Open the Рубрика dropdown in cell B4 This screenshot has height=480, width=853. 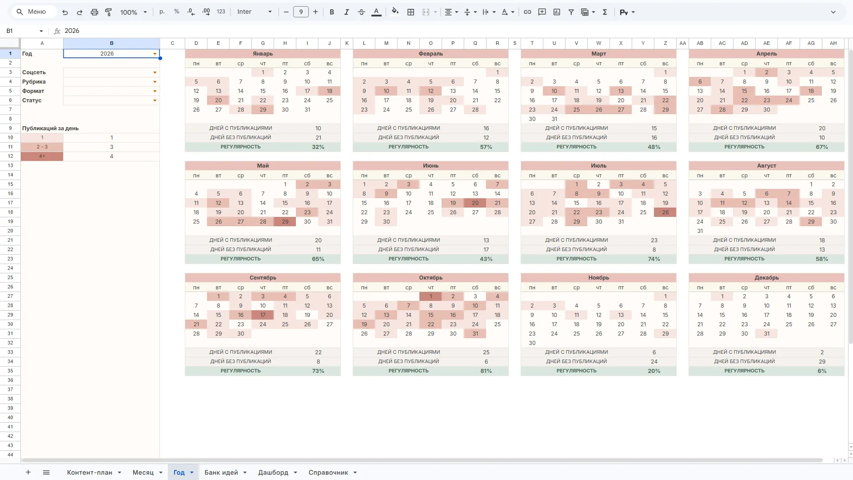[155, 82]
